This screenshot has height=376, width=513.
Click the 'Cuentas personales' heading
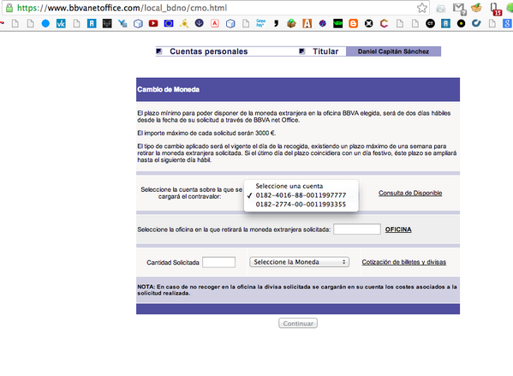tap(209, 51)
